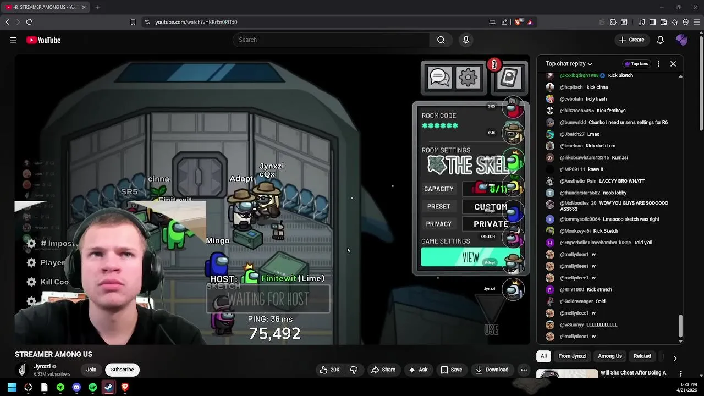Open Brave Wallet icon

(664, 22)
